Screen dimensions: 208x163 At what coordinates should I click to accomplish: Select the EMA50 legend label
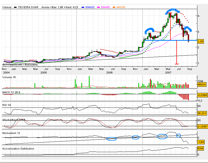point(106,8)
